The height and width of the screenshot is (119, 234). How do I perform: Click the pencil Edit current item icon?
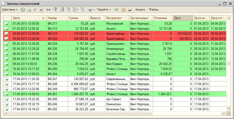pyautogui.click(x=35, y=10)
